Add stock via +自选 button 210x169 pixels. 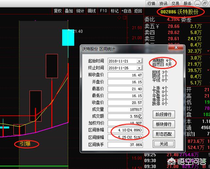pos(126,11)
